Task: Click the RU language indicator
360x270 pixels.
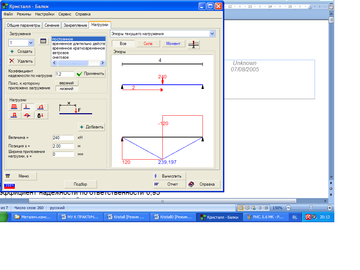Action: tap(295, 217)
